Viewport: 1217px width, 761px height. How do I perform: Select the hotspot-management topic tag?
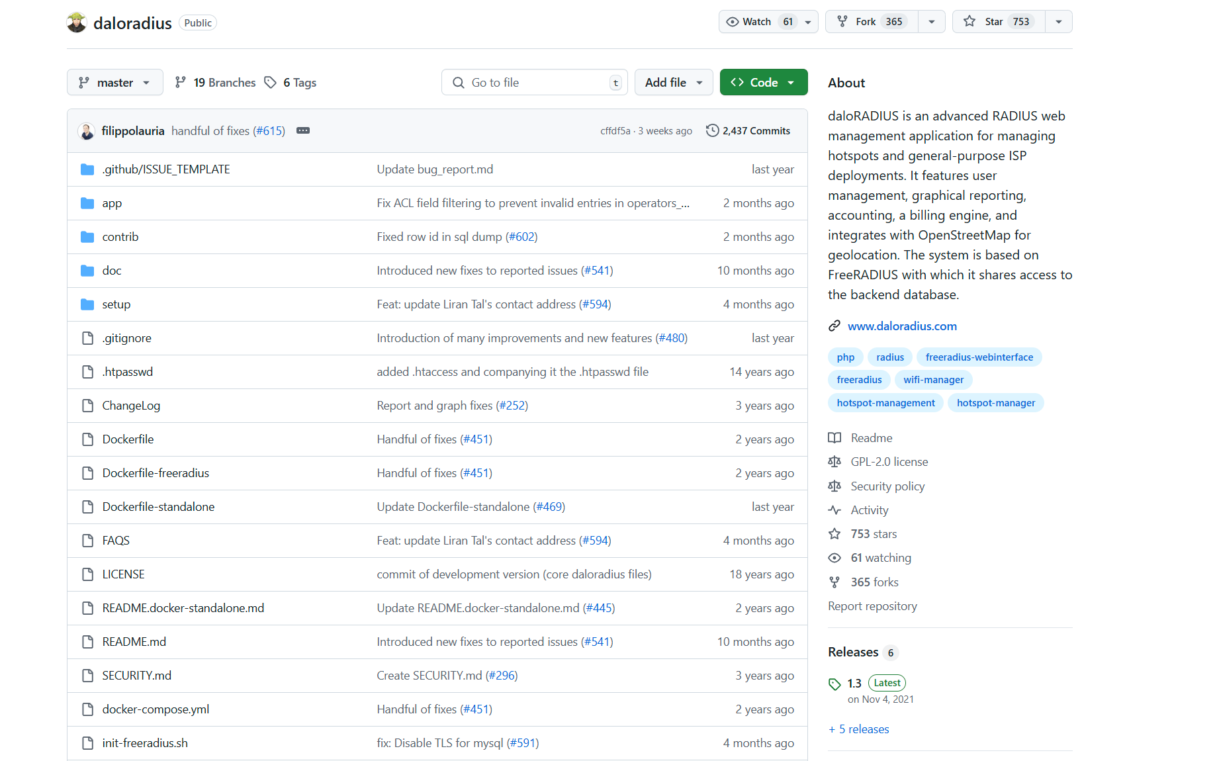pos(885,403)
